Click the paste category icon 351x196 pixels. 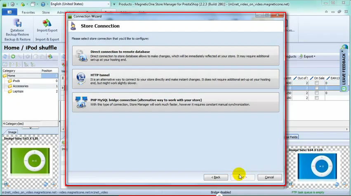point(42,56)
